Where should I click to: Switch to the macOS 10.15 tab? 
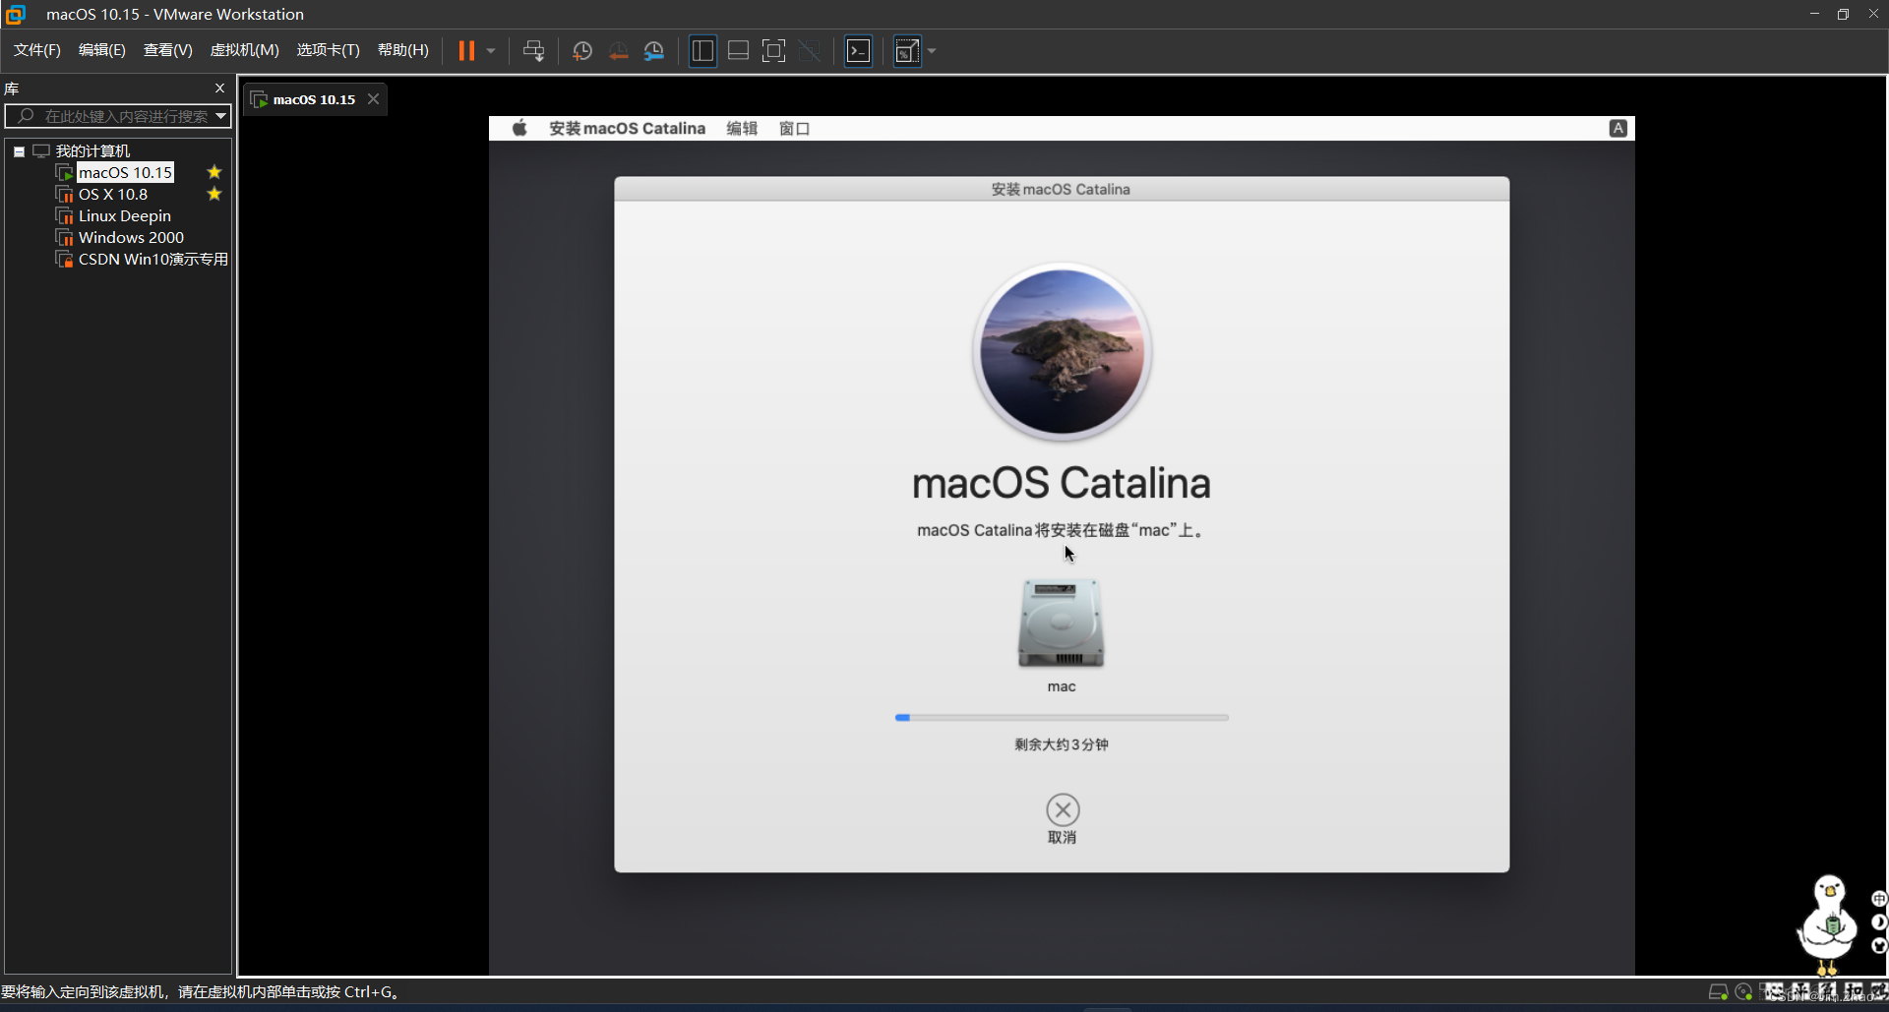pos(314,99)
